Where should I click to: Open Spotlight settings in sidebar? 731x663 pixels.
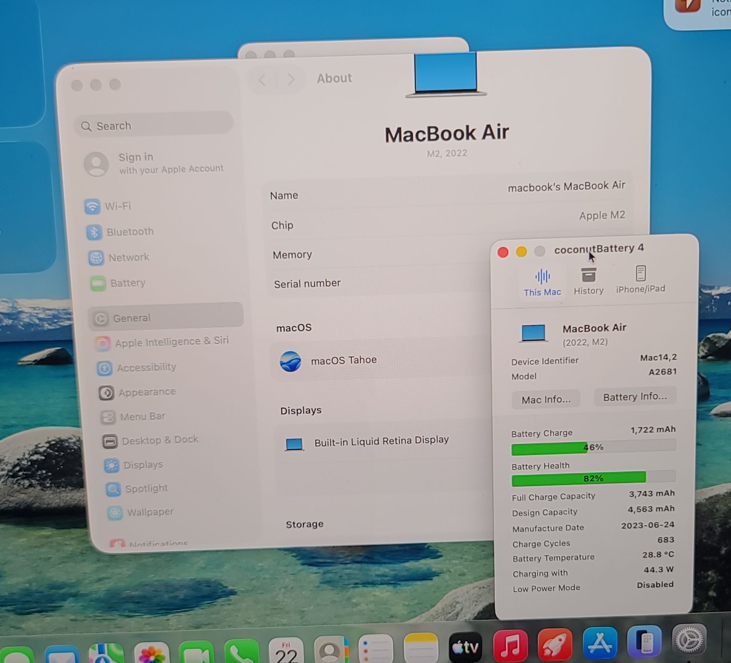(x=137, y=488)
